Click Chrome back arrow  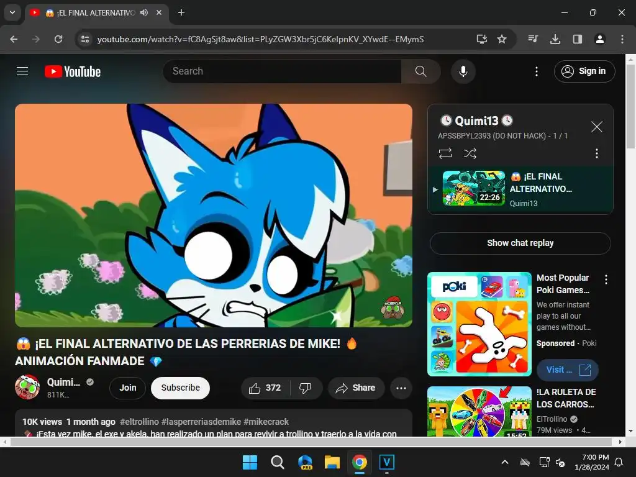point(14,39)
